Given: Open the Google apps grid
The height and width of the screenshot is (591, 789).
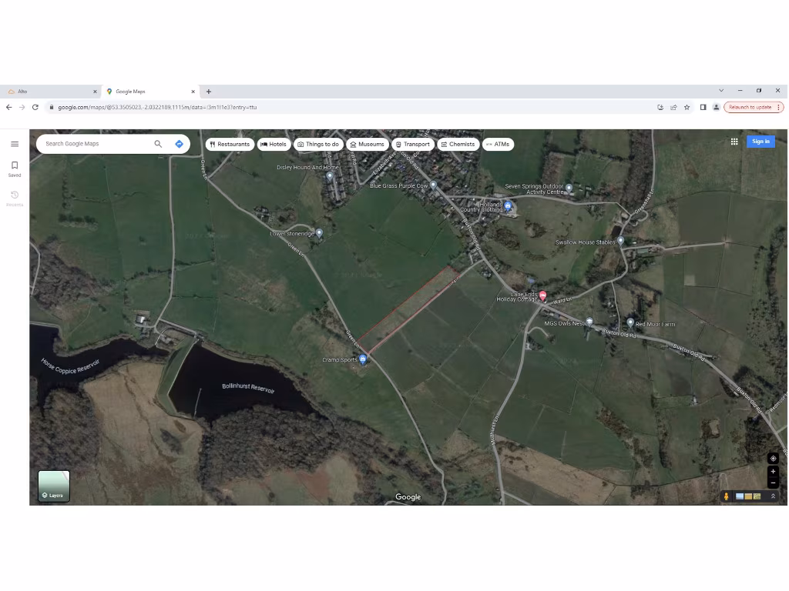Looking at the screenshot, I should coord(734,142).
